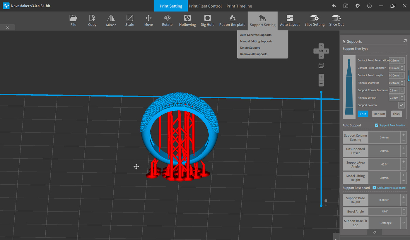Switch to the Print Fleet Control tab
This screenshot has width=410, height=240.
[x=205, y=6]
